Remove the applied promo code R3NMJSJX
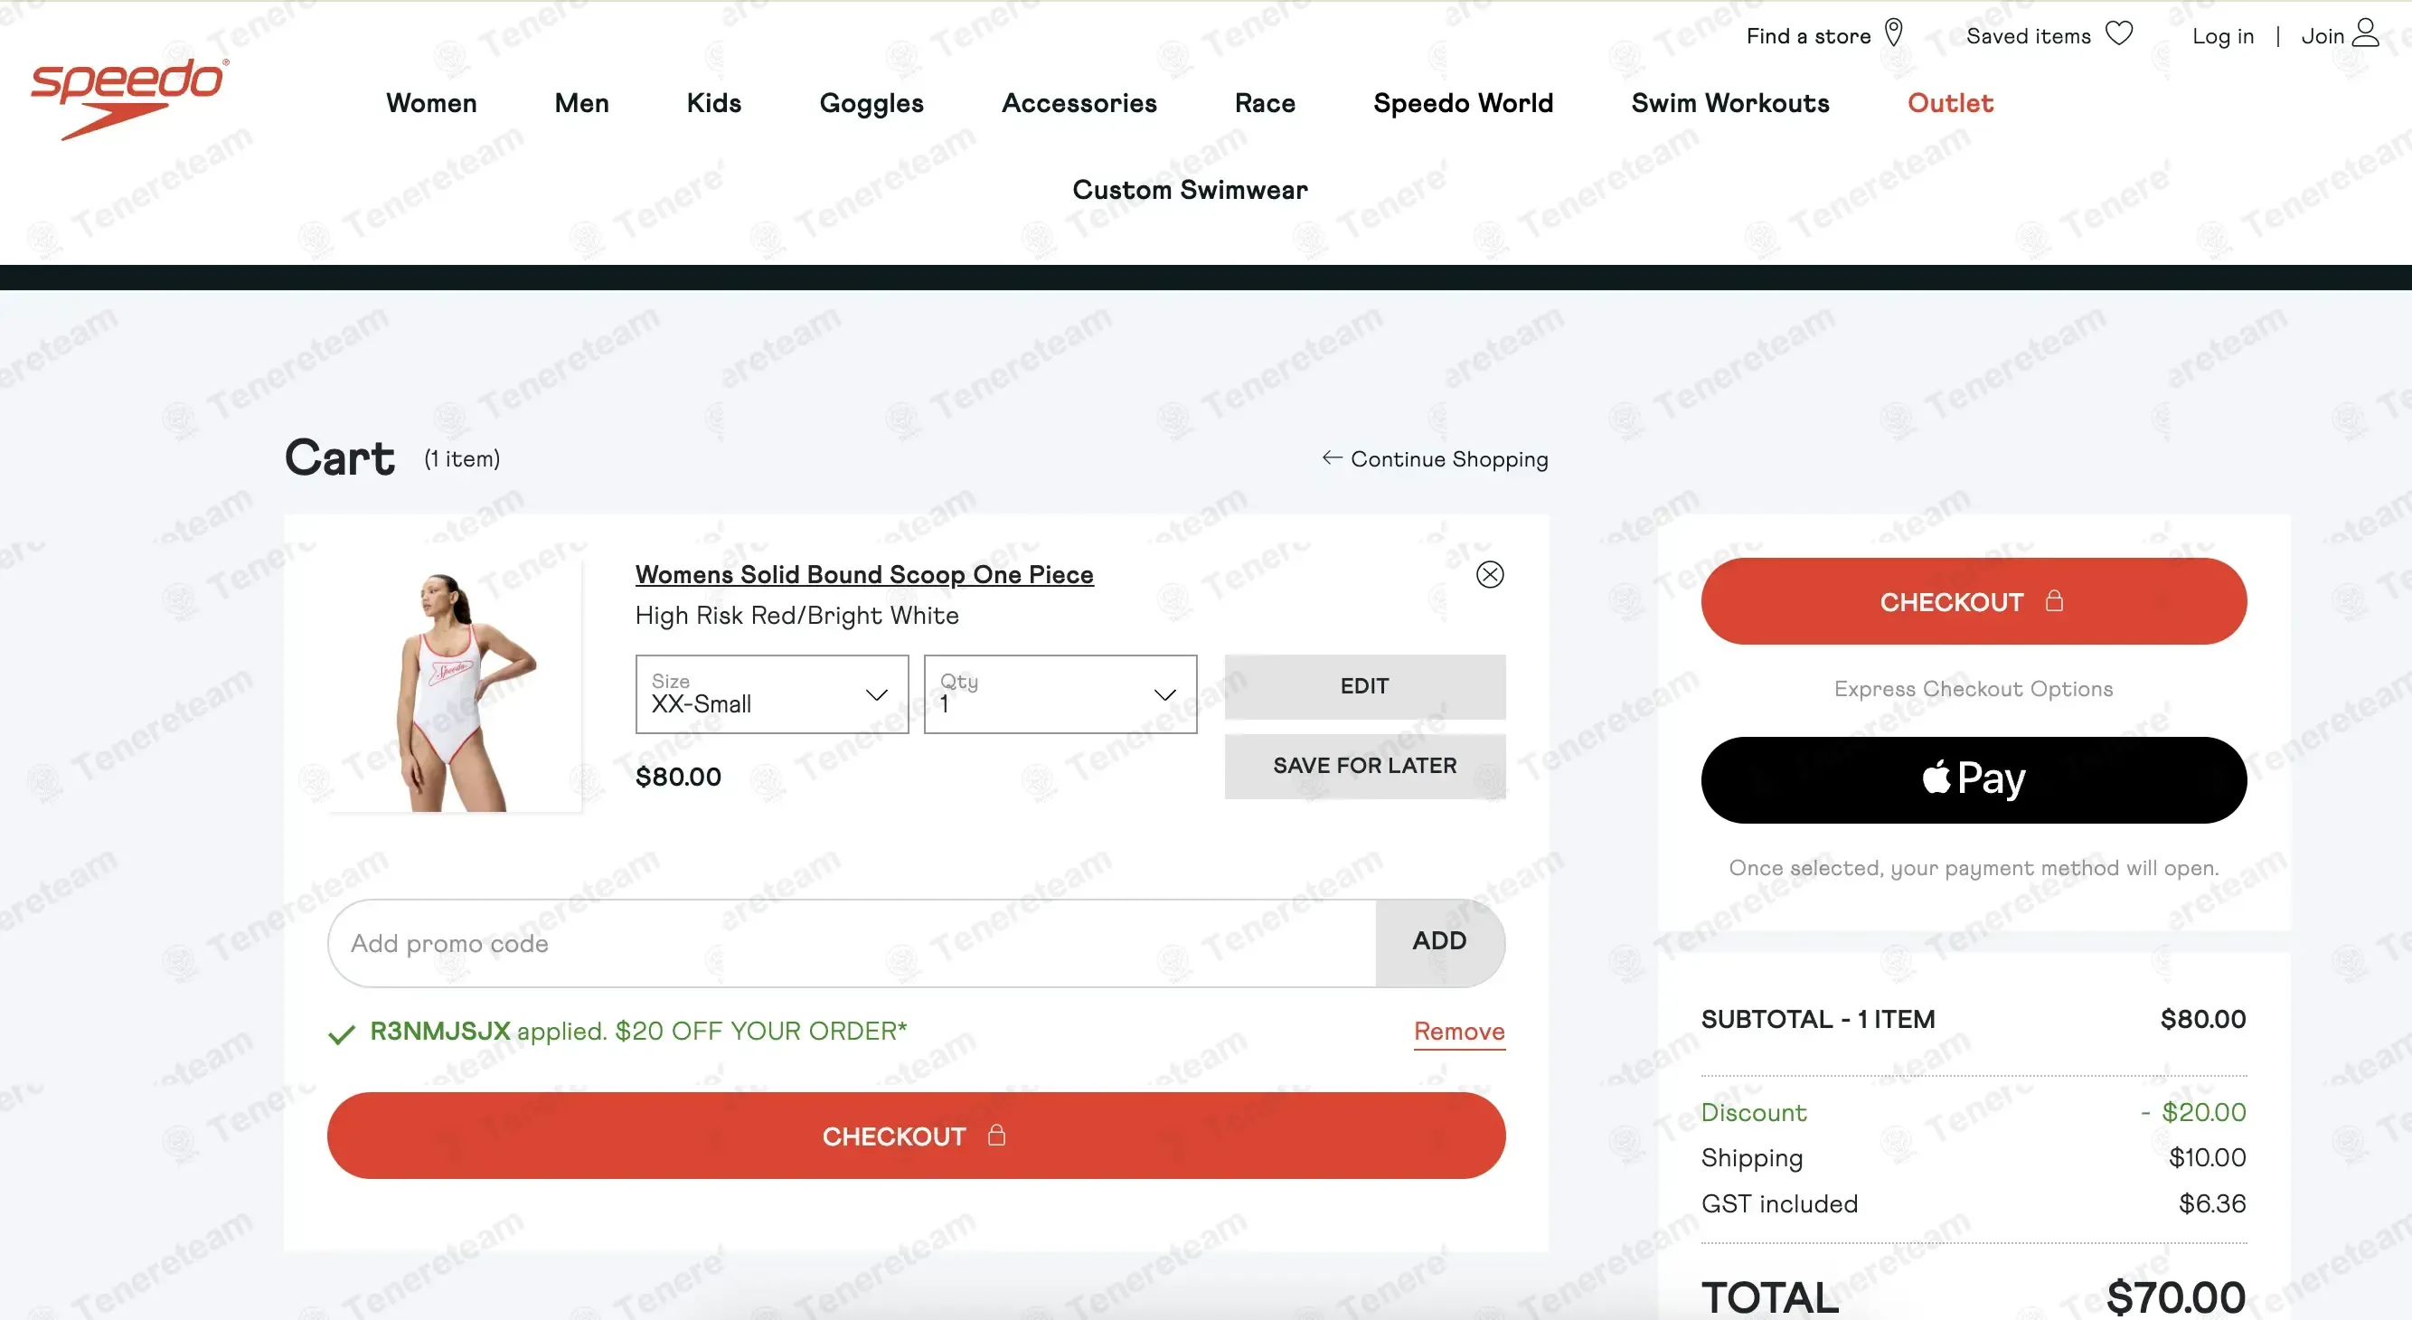Viewport: 2412px width, 1320px height. click(x=1459, y=1031)
